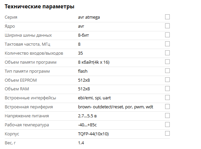Toggle the Встроенная периферия checkbox
The width and height of the screenshot is (201, 149).
pos(167,107)
